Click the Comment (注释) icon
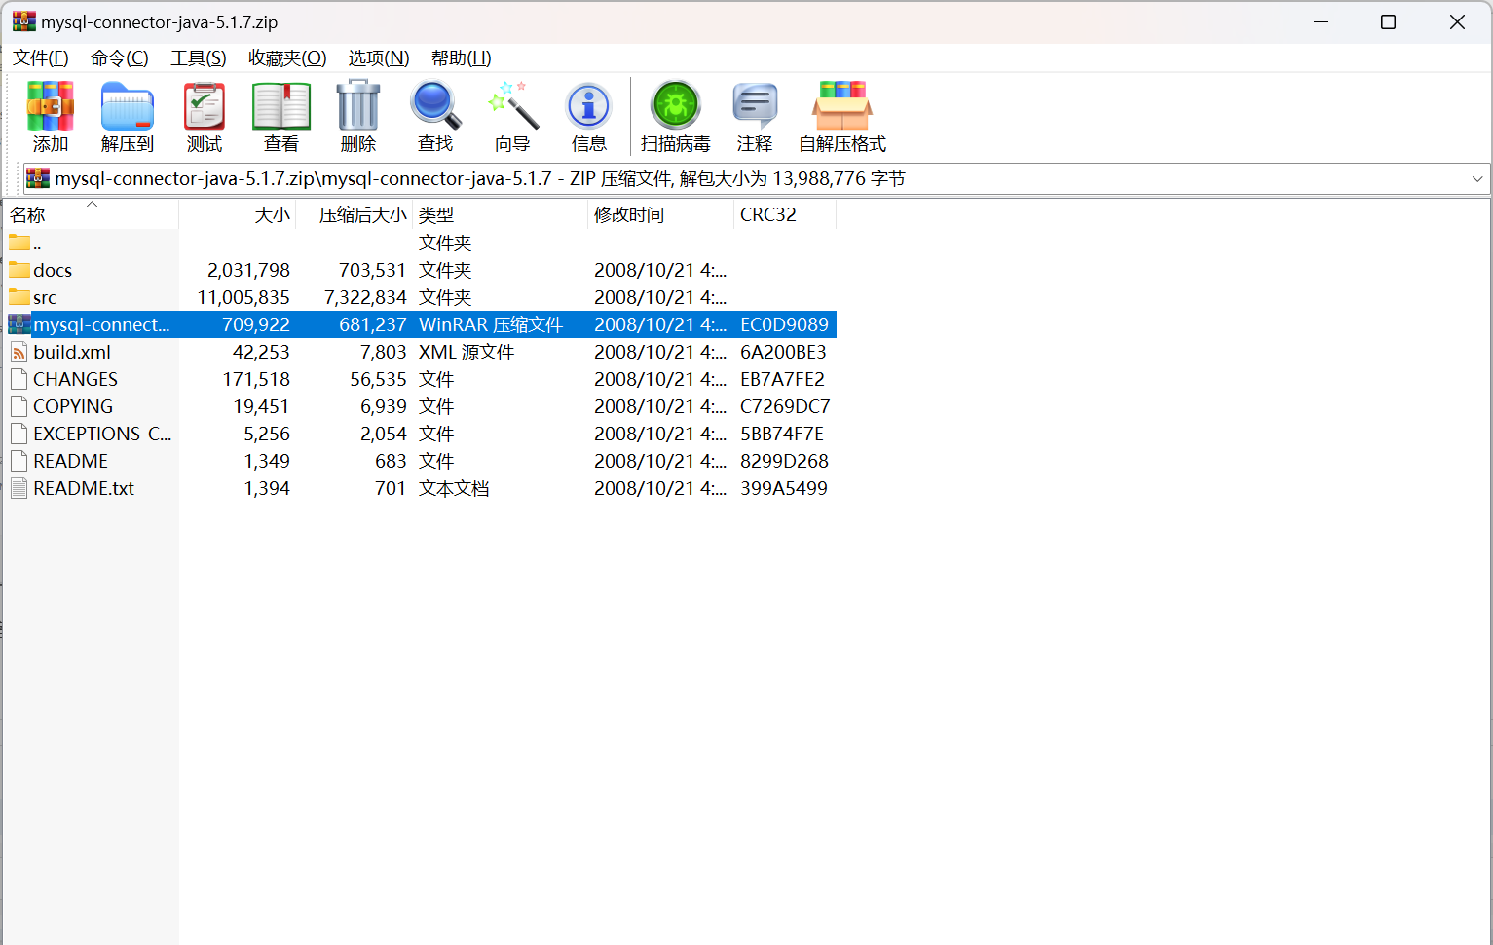 [755, 106]
